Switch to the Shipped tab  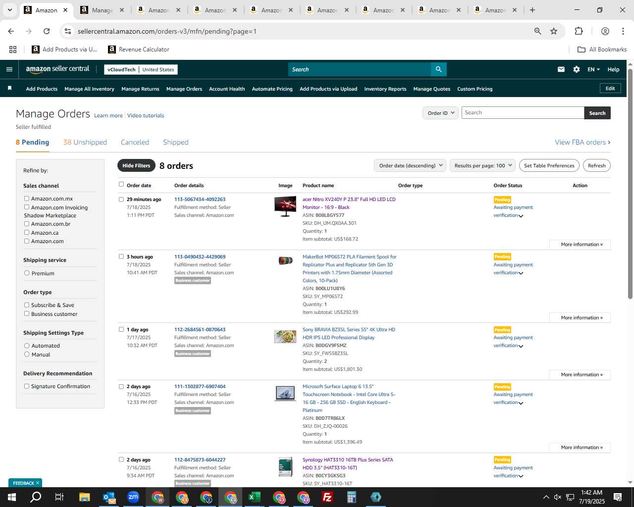pos(175,142)
